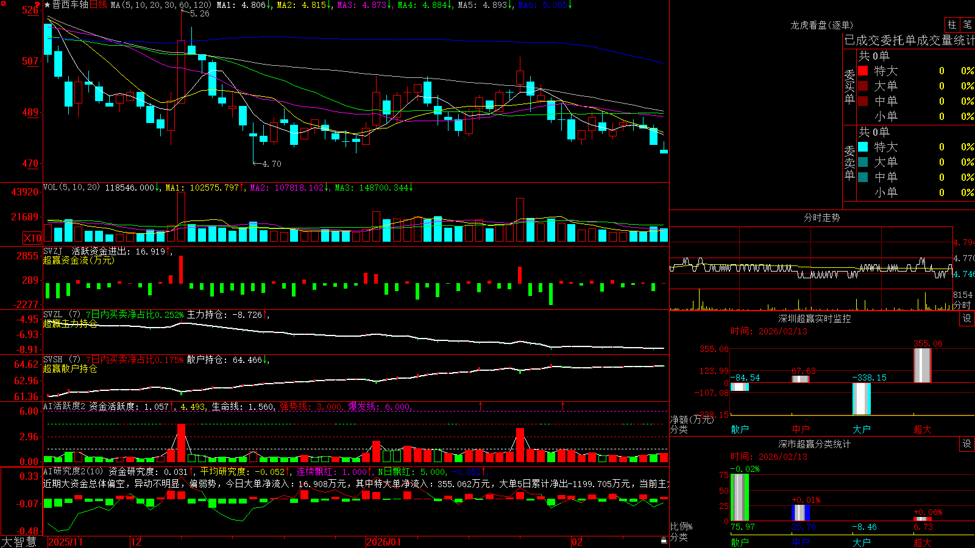Click the 2026/01 timeline date marker
The image size is (975, 548).
point(383,542)
